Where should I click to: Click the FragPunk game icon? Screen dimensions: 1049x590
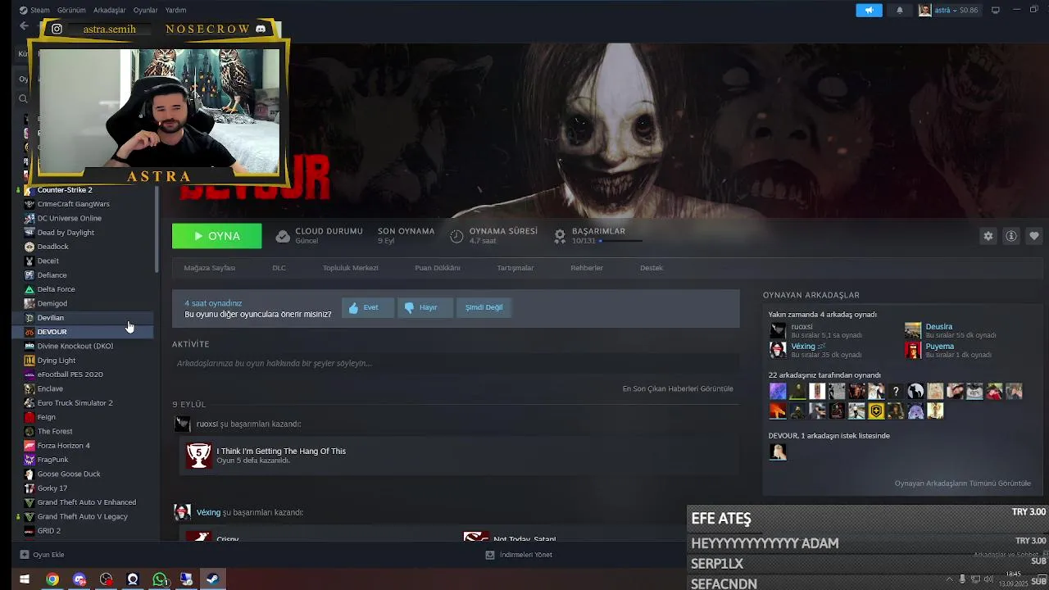(30, 460)
